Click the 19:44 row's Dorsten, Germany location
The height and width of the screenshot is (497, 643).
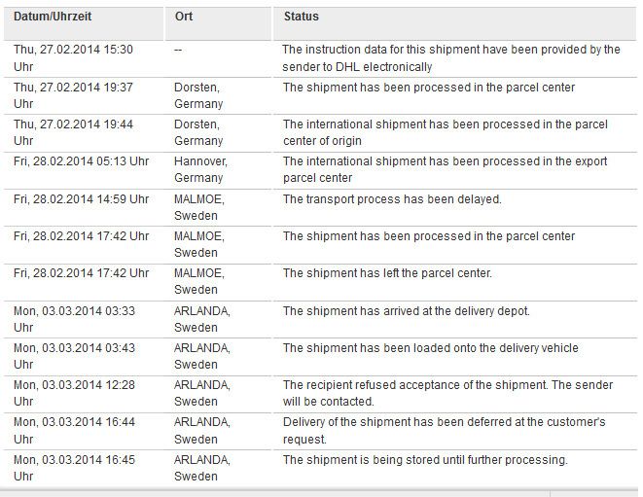pyautogui.click(x=198, y=132)
